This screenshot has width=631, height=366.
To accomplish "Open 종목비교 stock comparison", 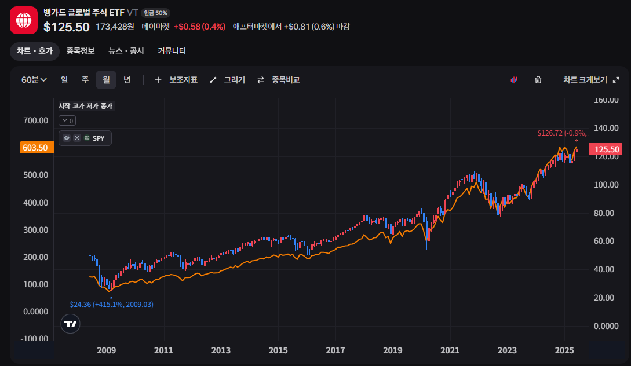I will (286, 80).
